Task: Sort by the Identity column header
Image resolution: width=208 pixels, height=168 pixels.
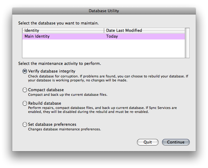Action: (x=63, y=31)
